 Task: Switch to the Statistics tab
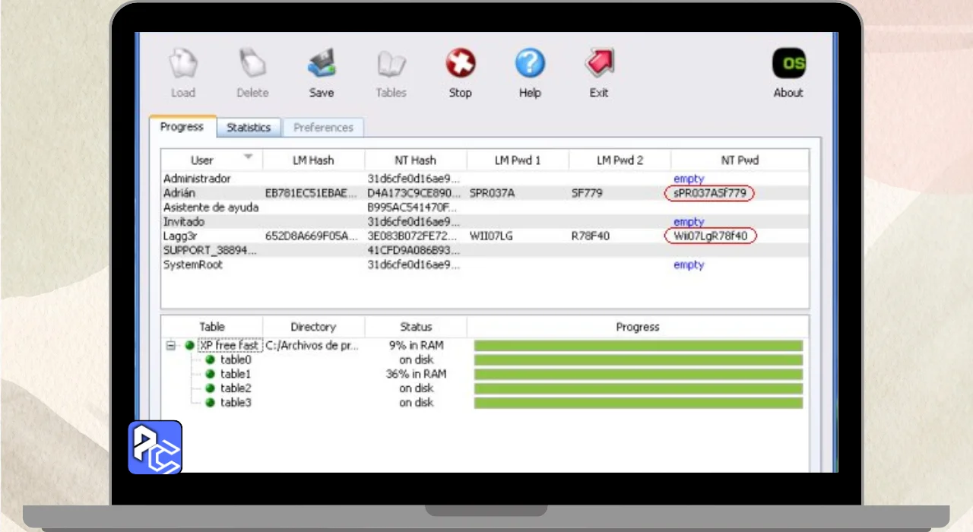249,128
